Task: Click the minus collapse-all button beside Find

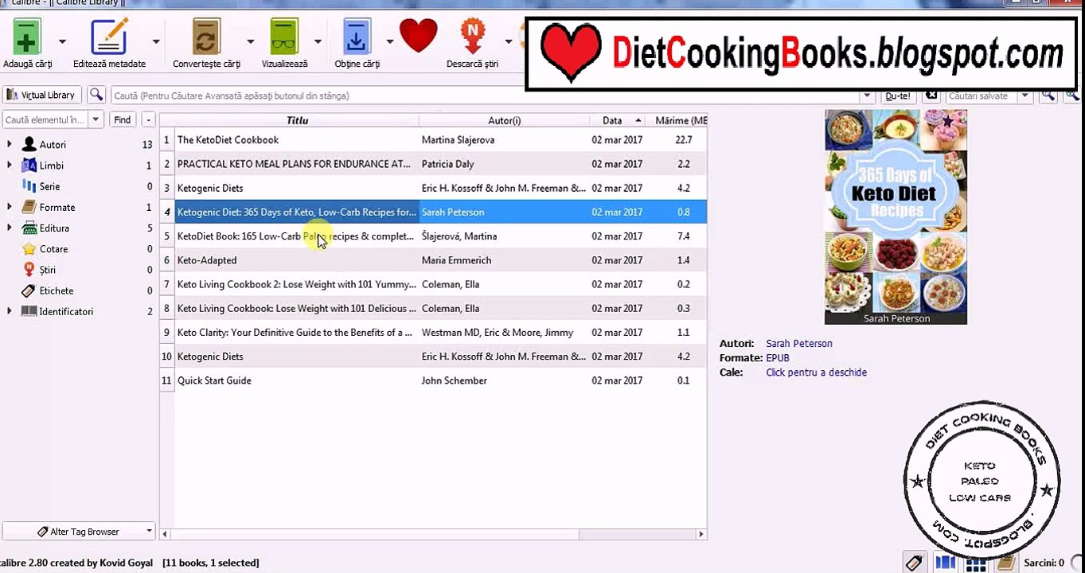Action: [148, 119]
